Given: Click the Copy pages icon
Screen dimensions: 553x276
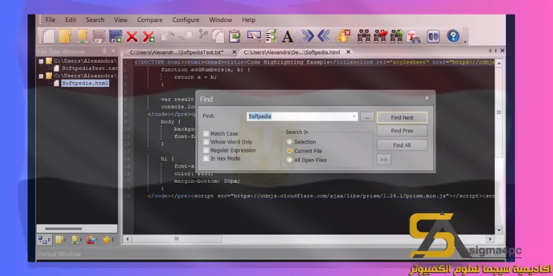Looking at the screenshot, I should point(218,36).
